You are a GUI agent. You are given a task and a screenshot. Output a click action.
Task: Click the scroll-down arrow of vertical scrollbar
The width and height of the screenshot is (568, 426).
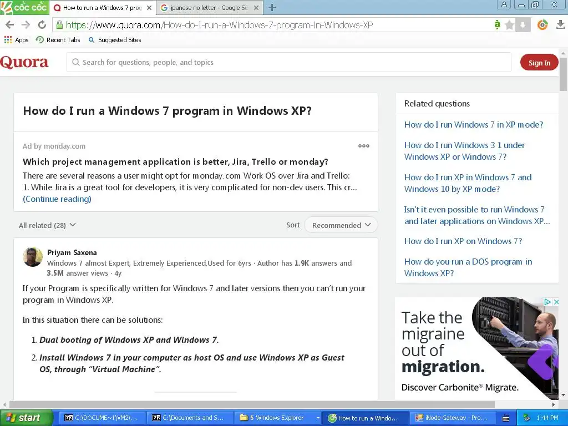click(x=564, y=395)
